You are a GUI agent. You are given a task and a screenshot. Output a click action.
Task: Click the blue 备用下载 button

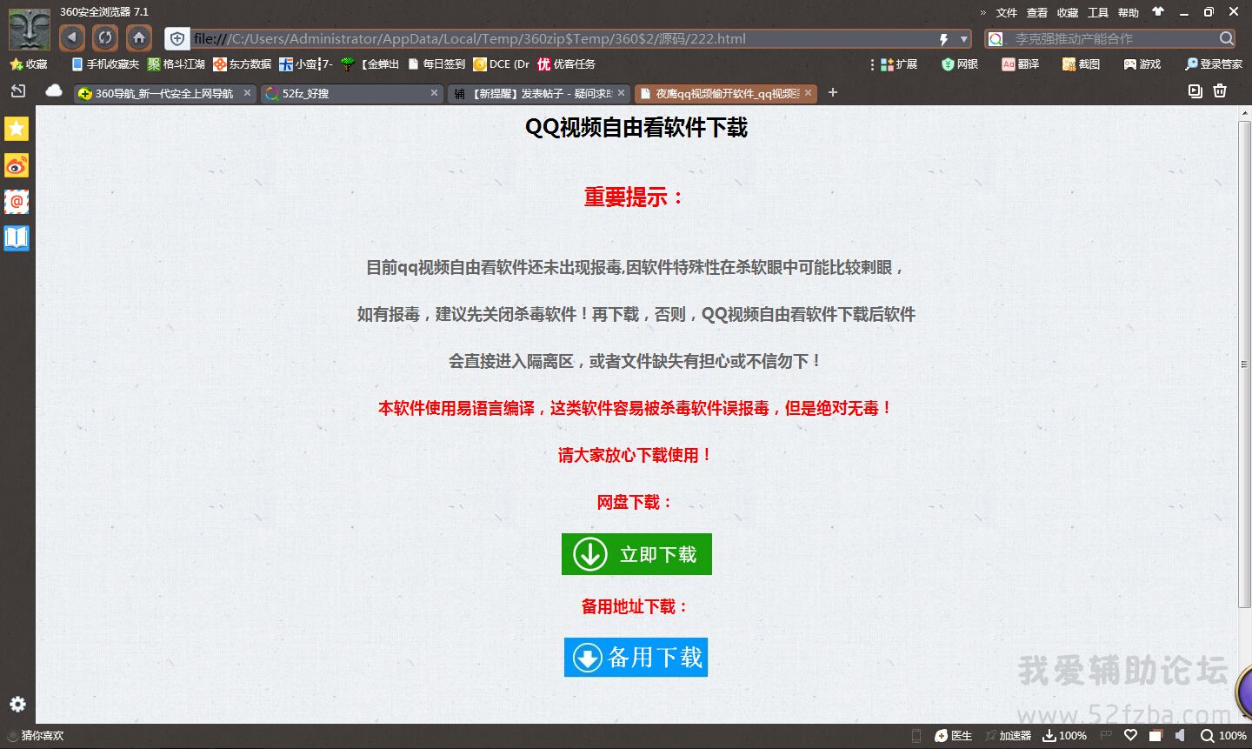coord(636,657)
